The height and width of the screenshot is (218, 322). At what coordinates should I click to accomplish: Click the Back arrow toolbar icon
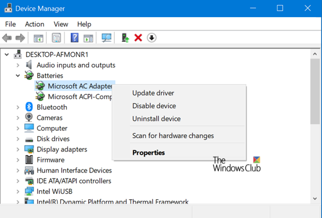point(8,37)
